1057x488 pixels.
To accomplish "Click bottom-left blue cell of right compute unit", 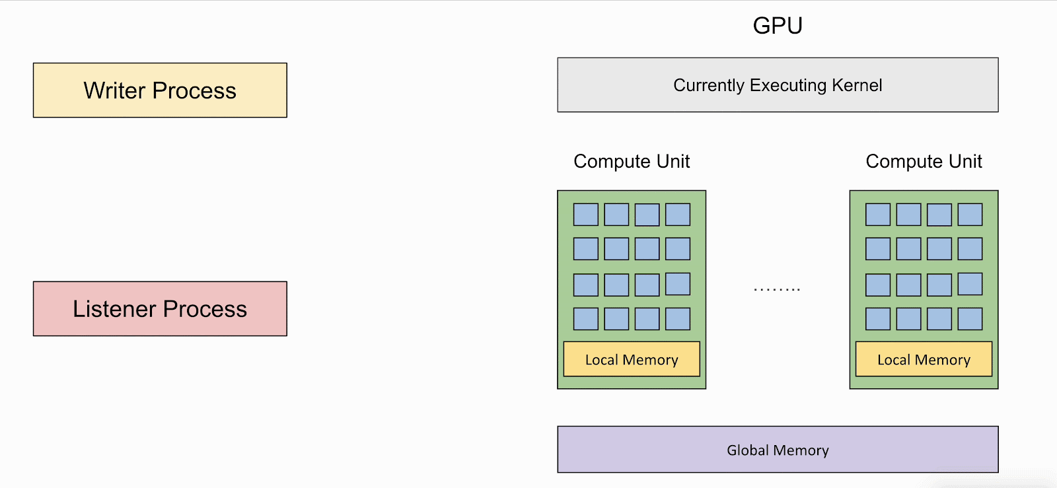I will coord(877,319).
